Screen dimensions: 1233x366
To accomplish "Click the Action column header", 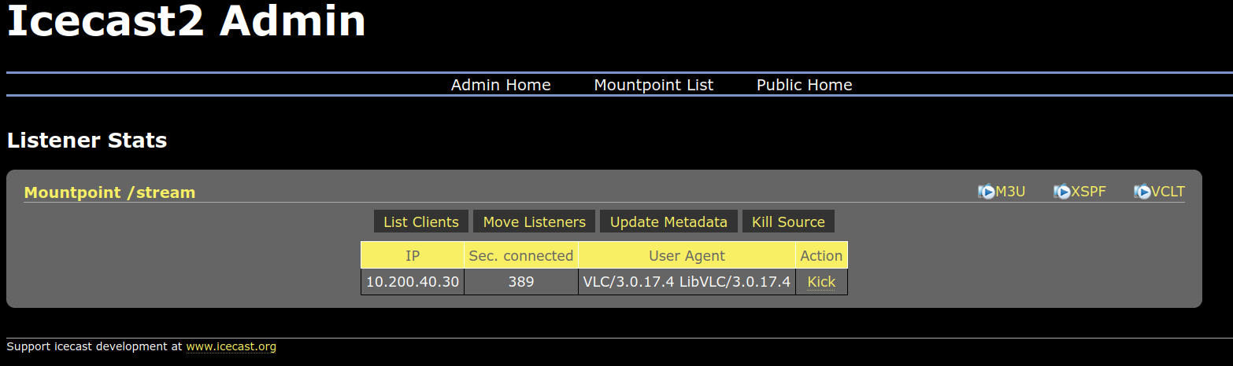I will pyautogui.click(x=821, y=255).
